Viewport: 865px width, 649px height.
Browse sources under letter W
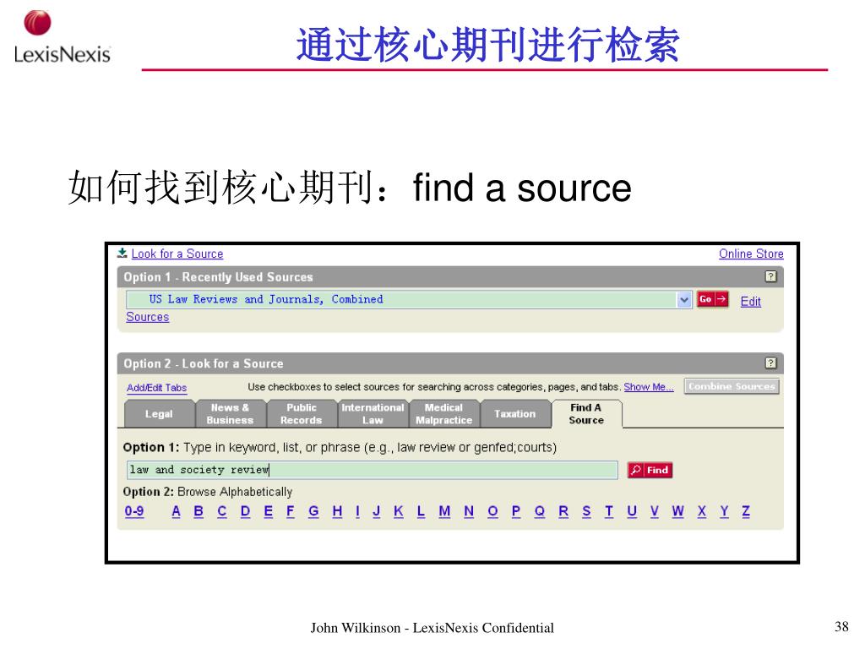coord(678,511)
